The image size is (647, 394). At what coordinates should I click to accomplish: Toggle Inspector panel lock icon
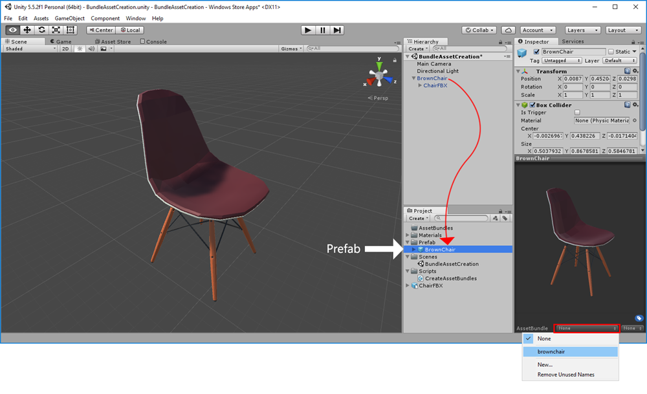(x=633, y=42)
